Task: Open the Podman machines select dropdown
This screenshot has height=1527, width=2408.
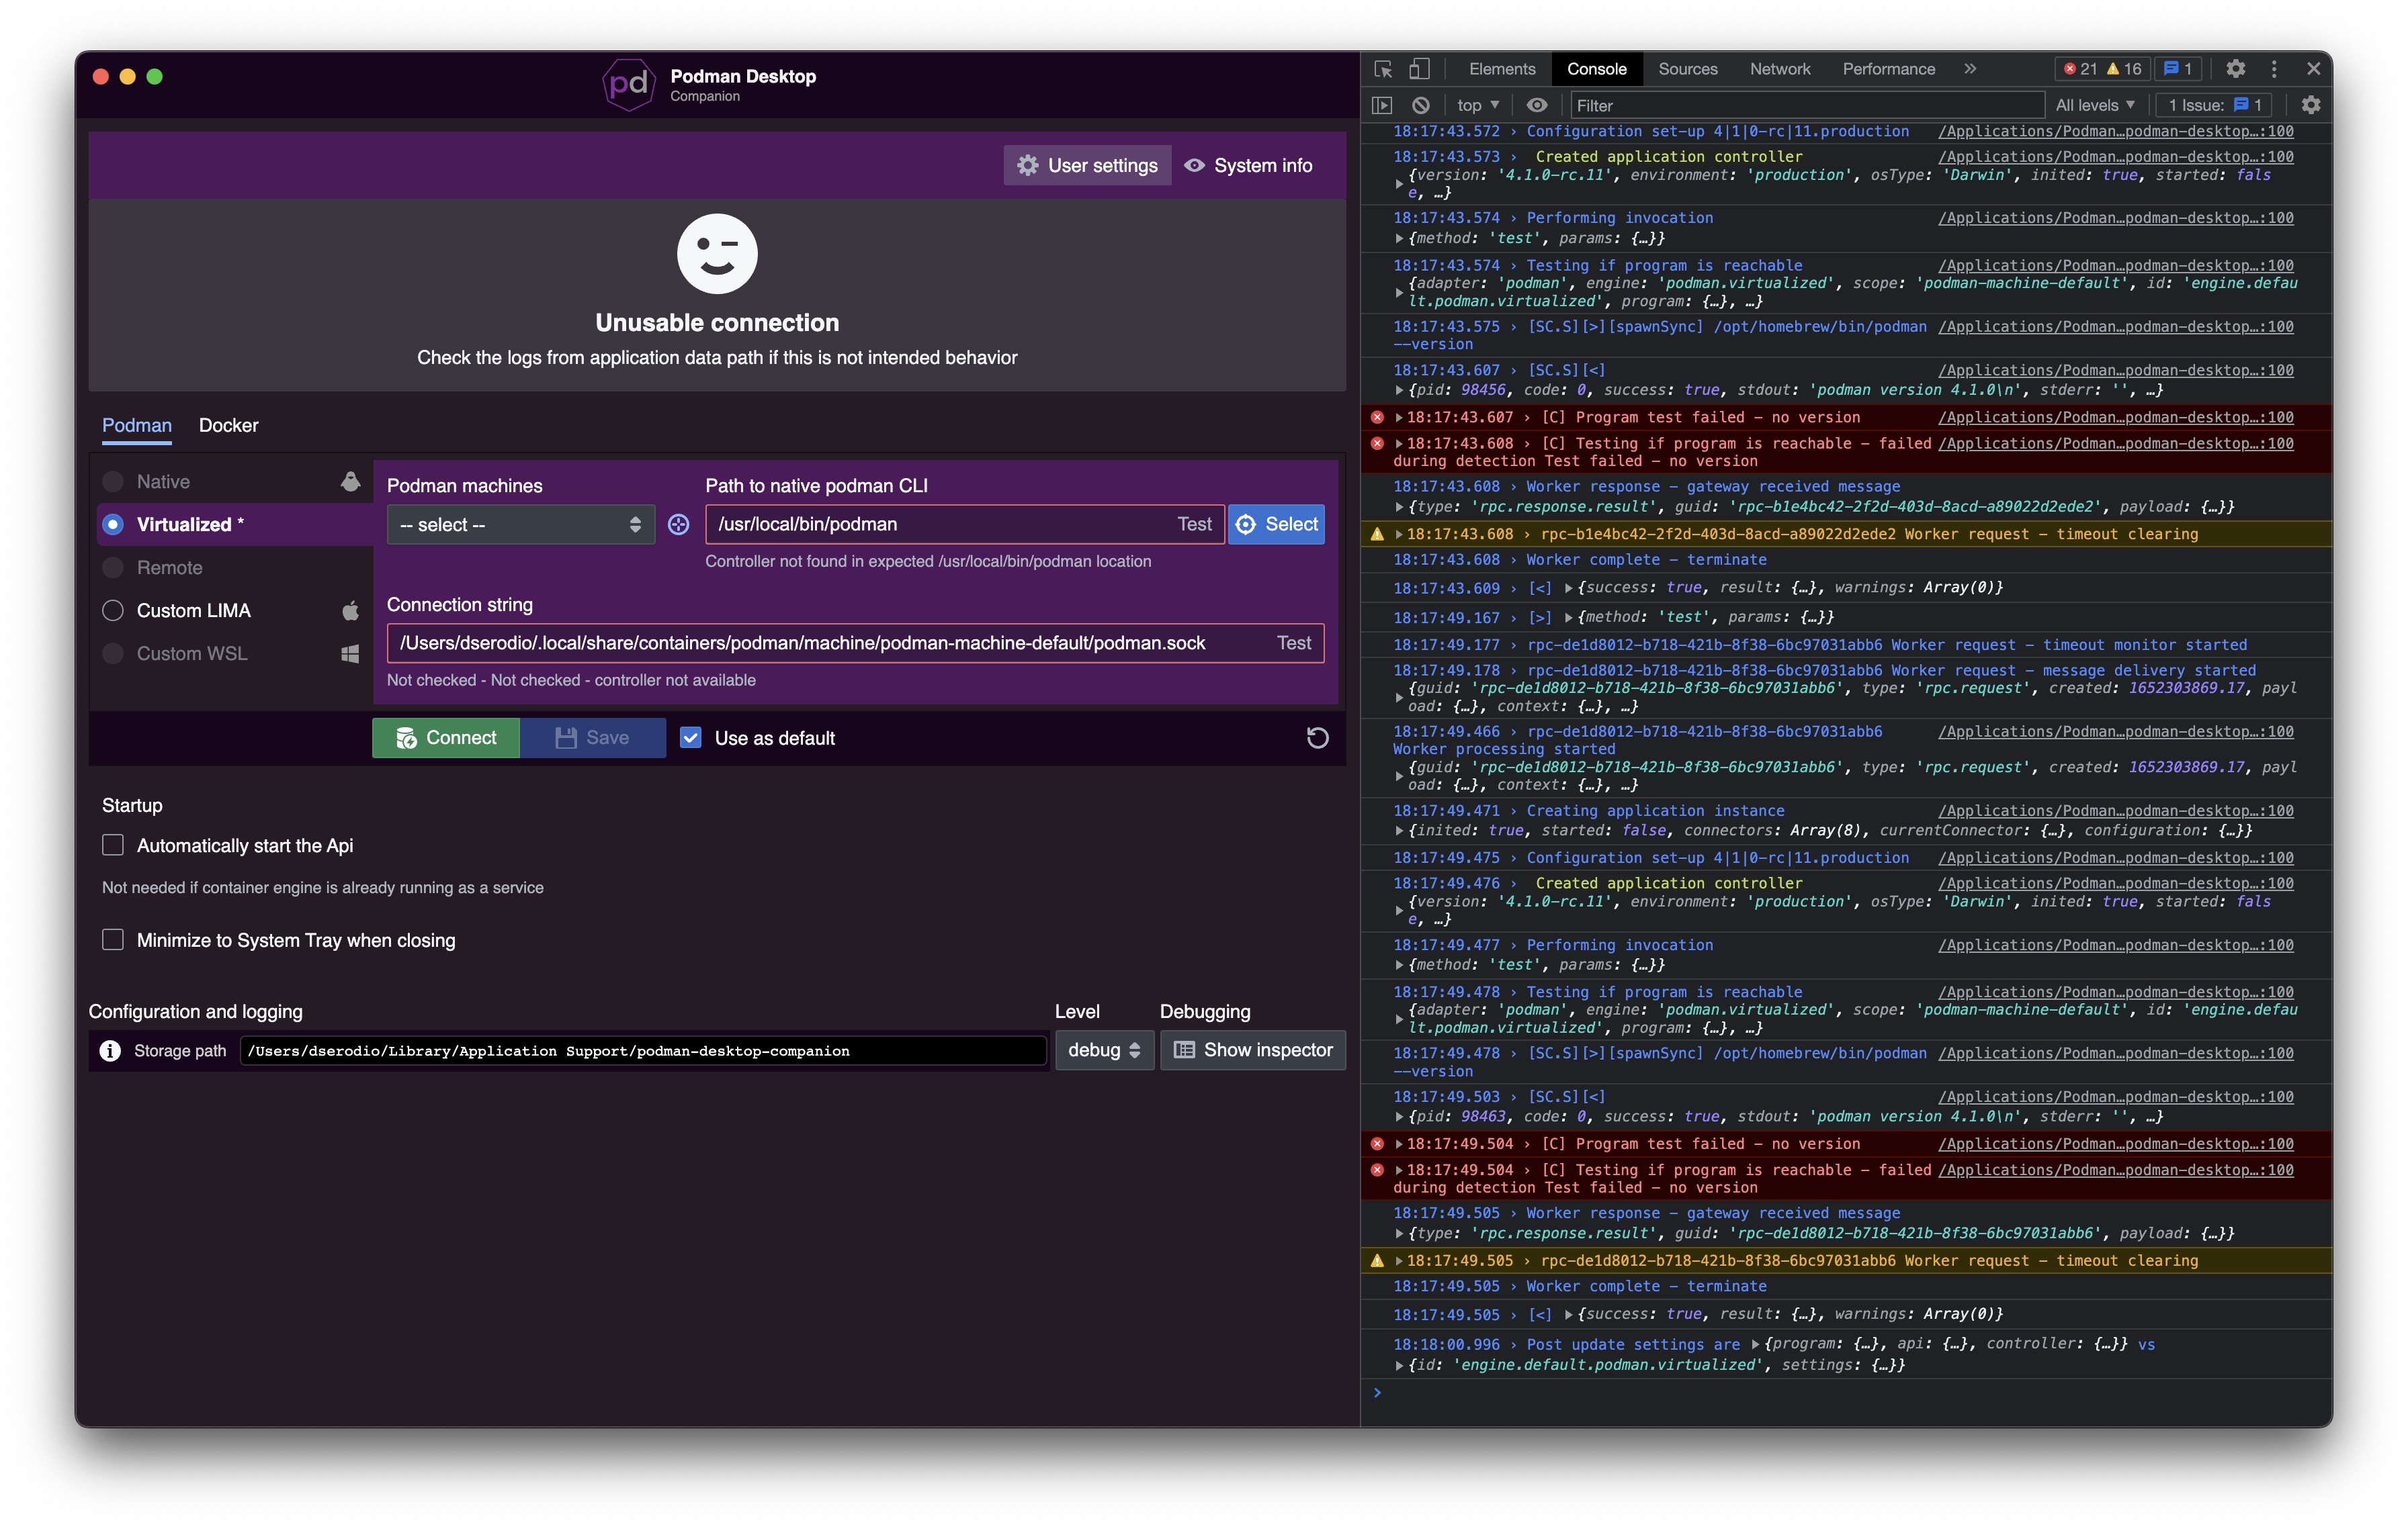Action: pos(520,524)
